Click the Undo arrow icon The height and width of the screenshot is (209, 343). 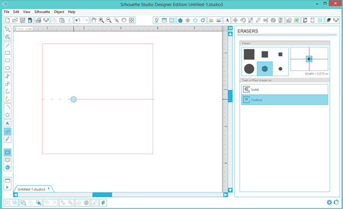click(x=78, y=21)
